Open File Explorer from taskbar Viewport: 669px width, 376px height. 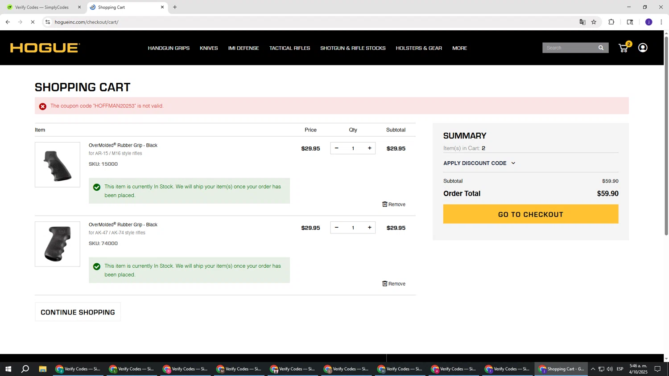point(43,369)
